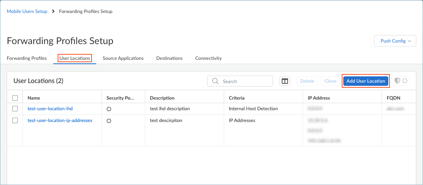Screen dimensions: 423x185
Task: Go to the Destinations tab
Action: pos(169,58)
